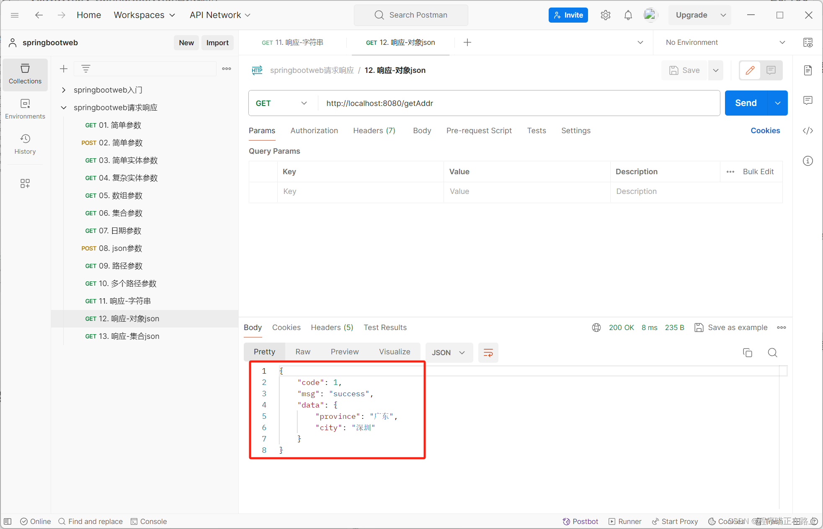Open the Authorization tab
Viewport: 823px width, 529px height.
coord(314,131)
